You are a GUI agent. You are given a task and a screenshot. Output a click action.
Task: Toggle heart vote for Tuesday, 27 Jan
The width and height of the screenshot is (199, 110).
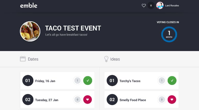88,100
